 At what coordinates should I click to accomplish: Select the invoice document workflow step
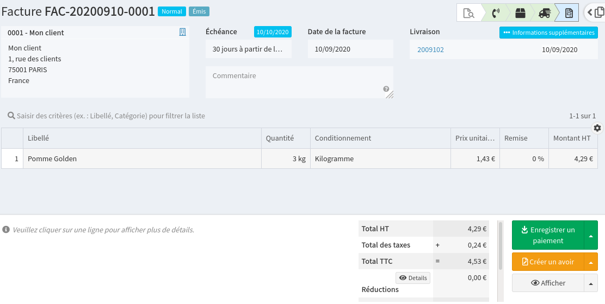point(569,12)
